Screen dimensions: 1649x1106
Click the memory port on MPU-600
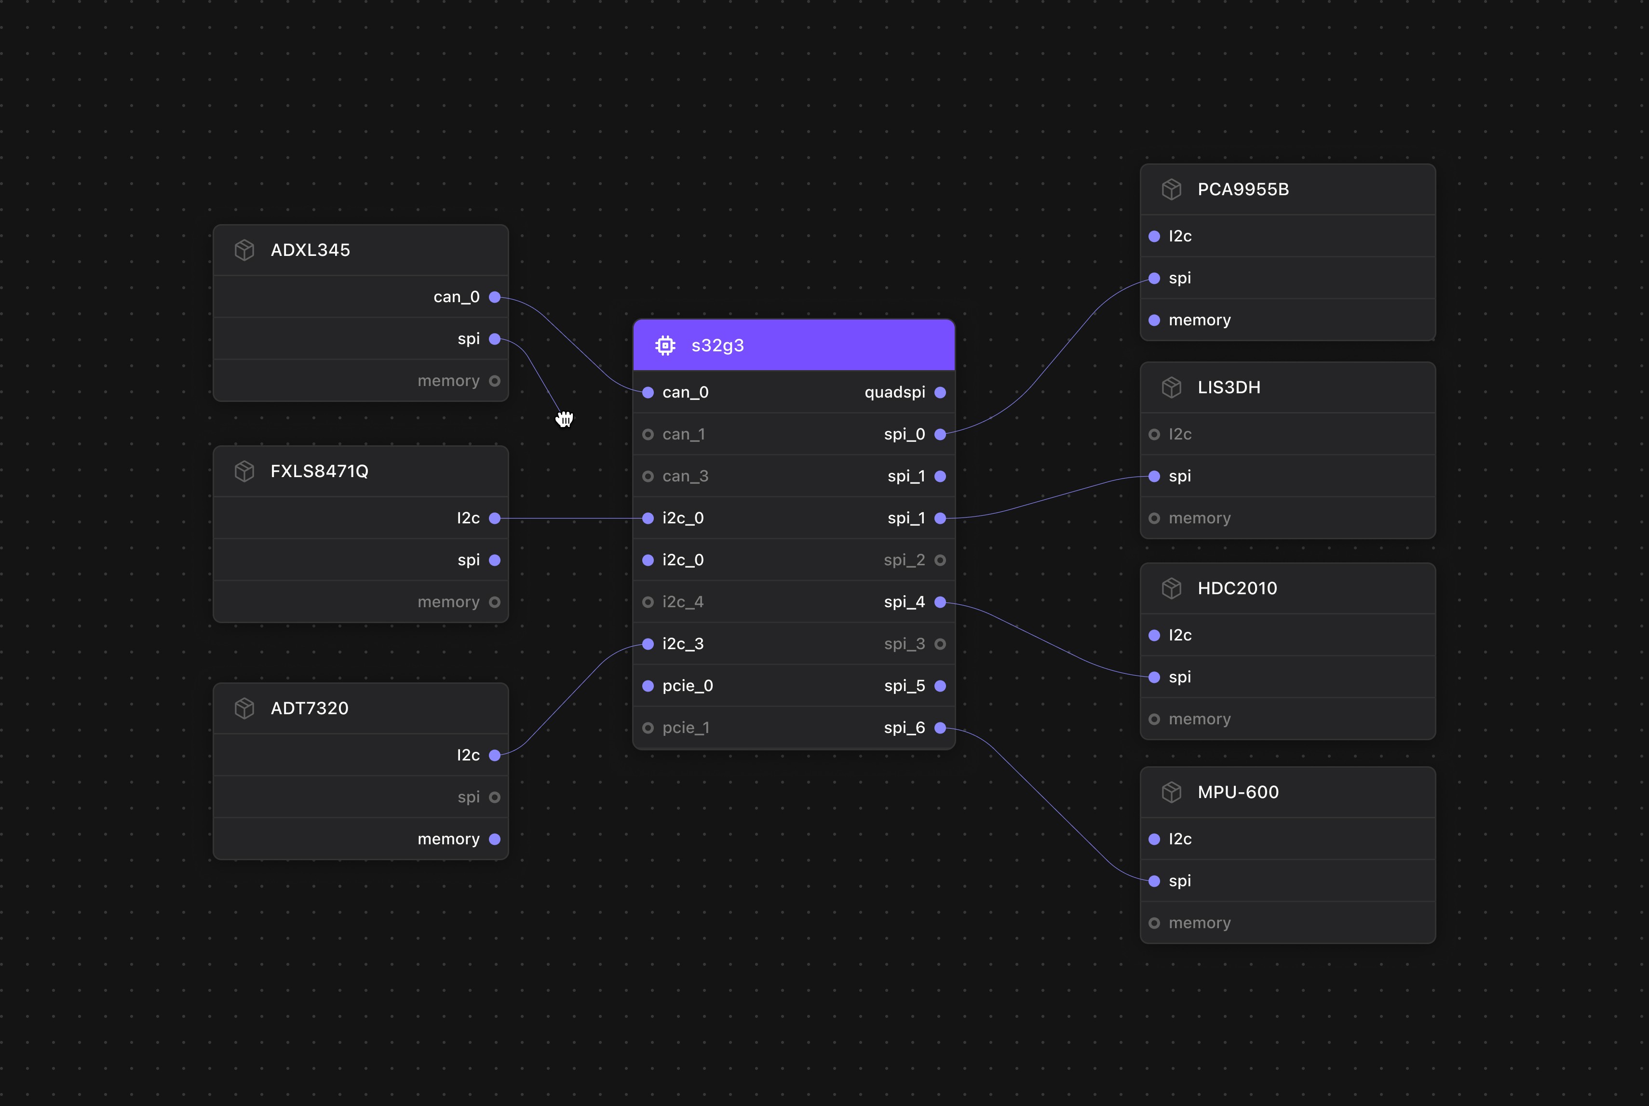1154,923
